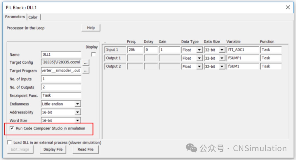Open the Addressability dropdown
This screenshot has height=160, width=296.
point(78,112)
